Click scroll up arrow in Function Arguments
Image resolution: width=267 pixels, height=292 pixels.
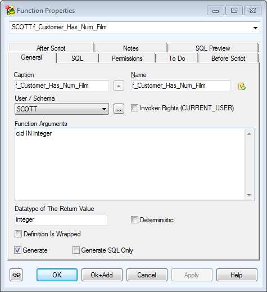[x=249, y=134]
